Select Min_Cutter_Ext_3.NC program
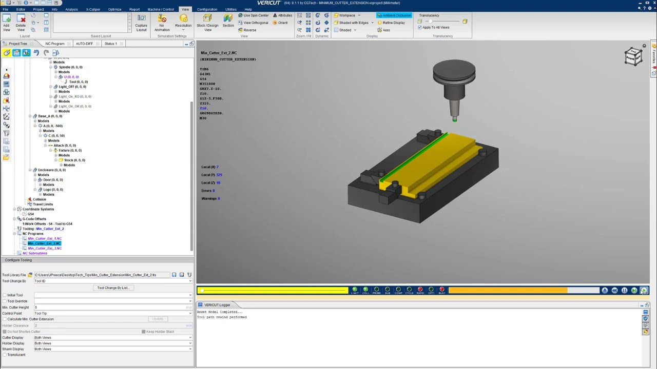Viewport: 657px width, 369px height. pyautogui.click(x=45, y=248)
